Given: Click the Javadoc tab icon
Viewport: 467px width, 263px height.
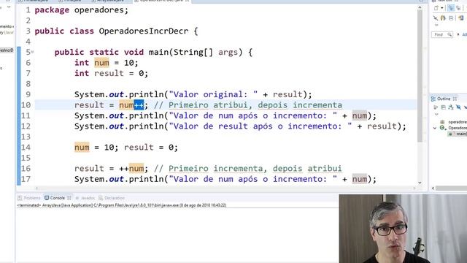Looking at the screenshot, I should tap(77, 198).
